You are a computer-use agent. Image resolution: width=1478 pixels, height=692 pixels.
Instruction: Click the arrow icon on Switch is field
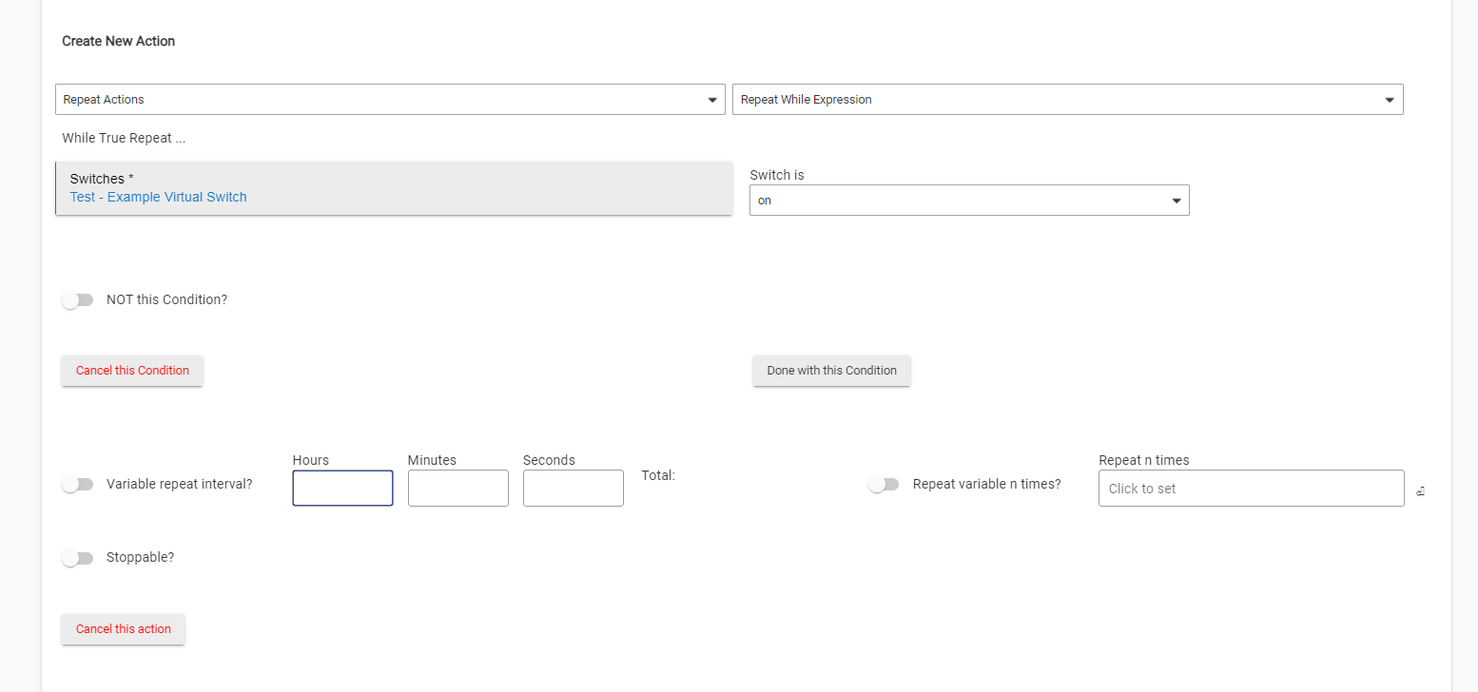pyautogui.click(x=1177, y=201)
